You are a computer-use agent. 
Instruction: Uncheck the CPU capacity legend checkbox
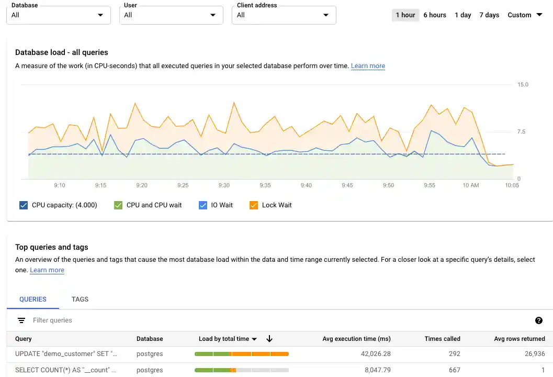24,205
